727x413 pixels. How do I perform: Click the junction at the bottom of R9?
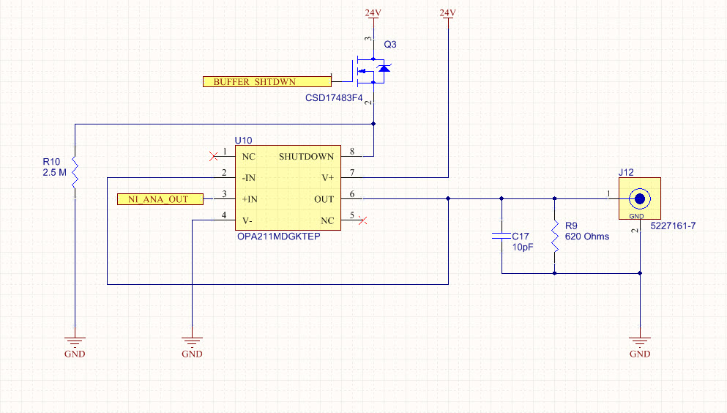(554, 273)
